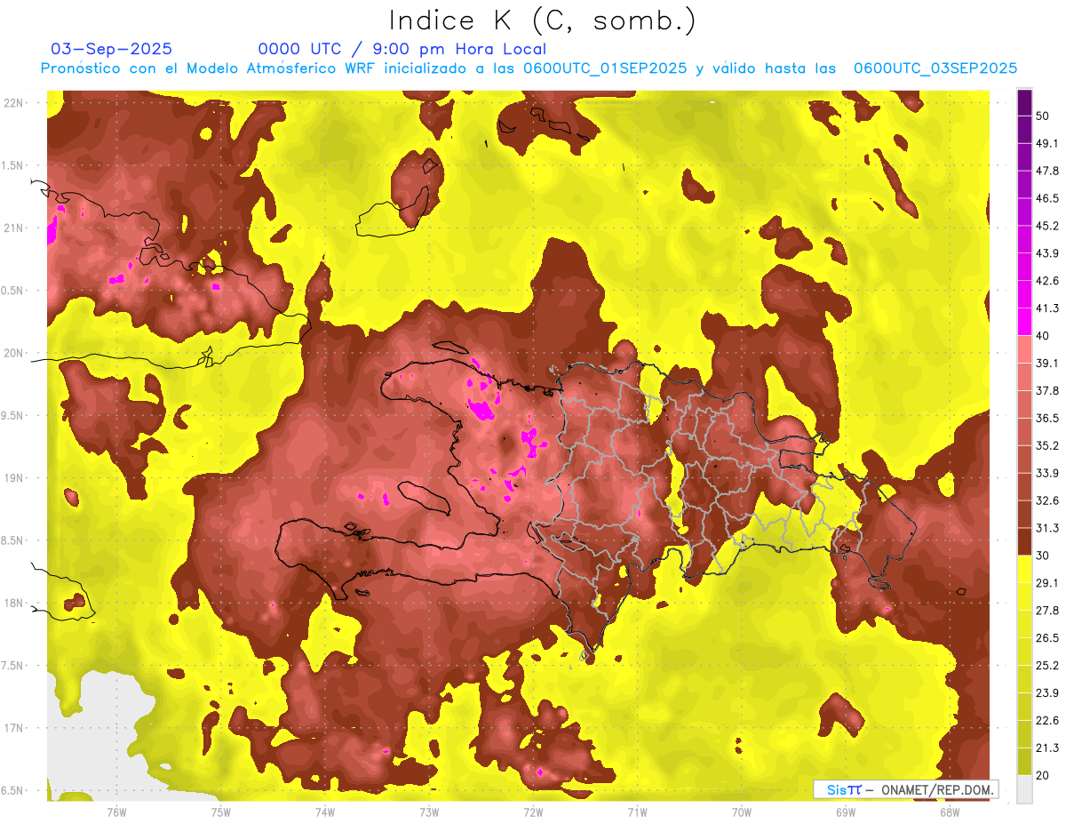Viewport: 1066px width, 824px height.
Task: Click the colorbar value "31.3"
Action: coord(1047,528)
